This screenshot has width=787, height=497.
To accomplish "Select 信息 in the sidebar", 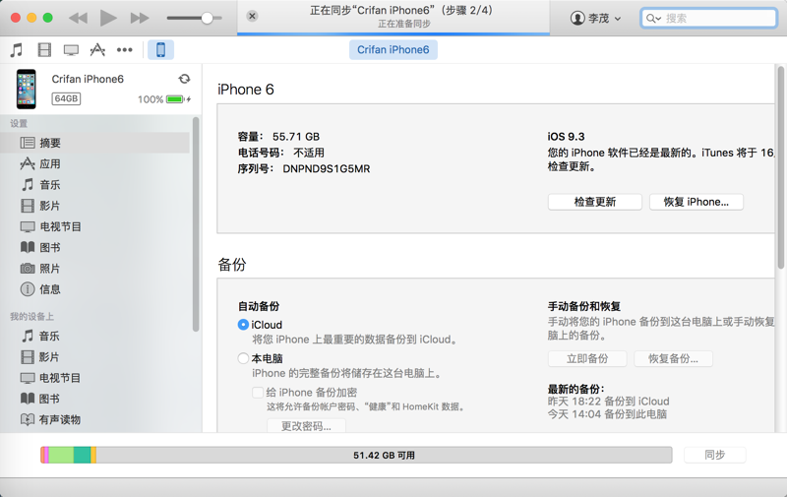I will click(94, 289).
